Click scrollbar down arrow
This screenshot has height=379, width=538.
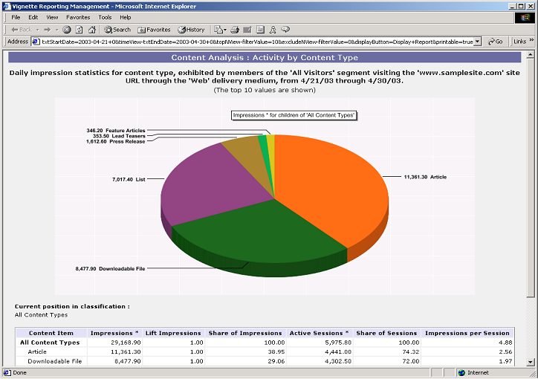click(x=530, y=362)
